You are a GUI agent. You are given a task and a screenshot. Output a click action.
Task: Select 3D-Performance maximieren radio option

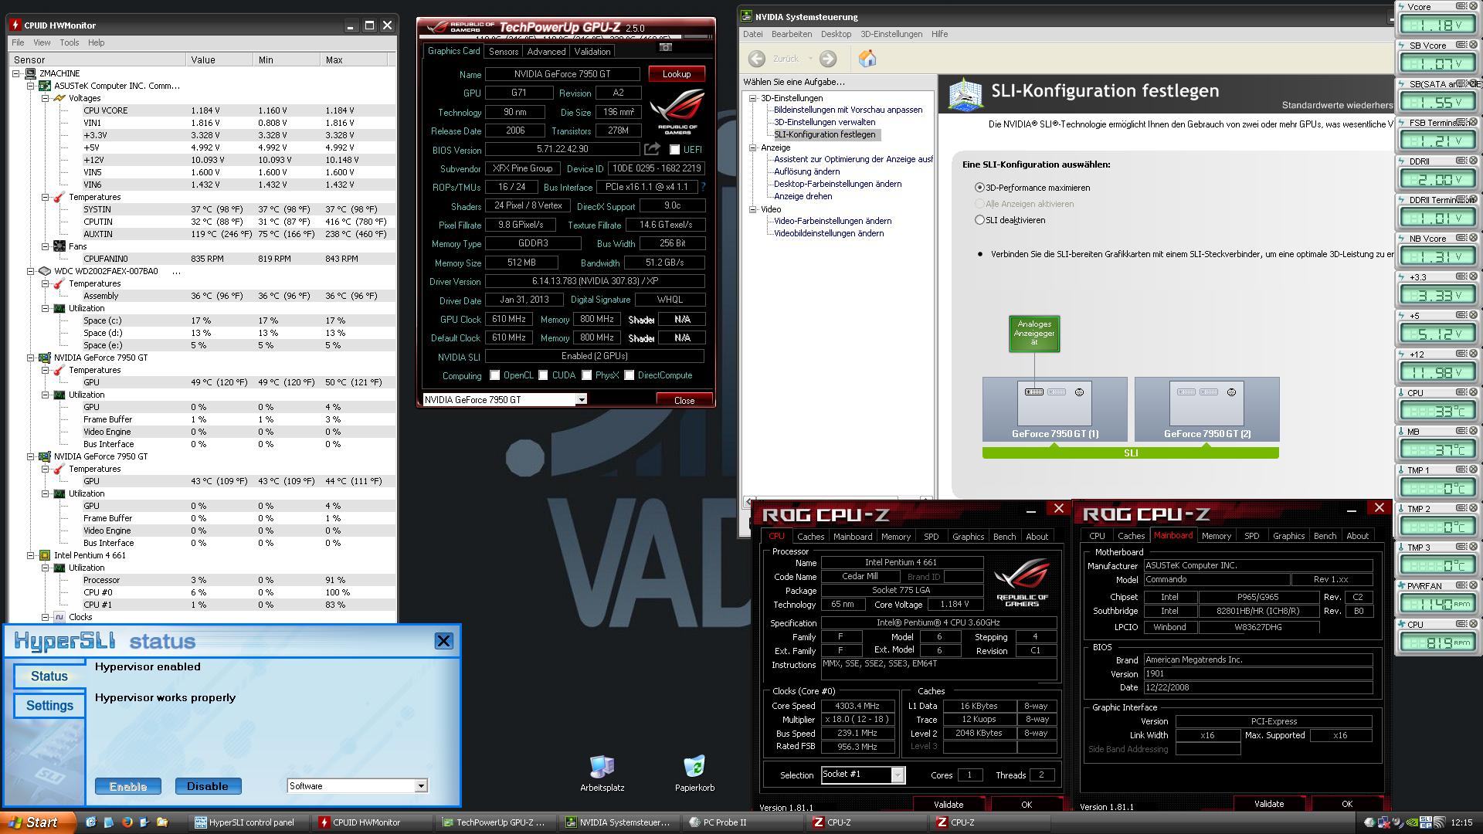[x=979, y=188]
